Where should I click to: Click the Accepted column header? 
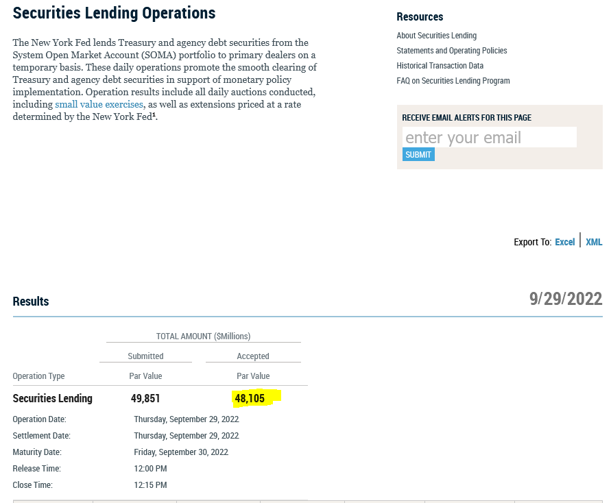click(253, 356)
